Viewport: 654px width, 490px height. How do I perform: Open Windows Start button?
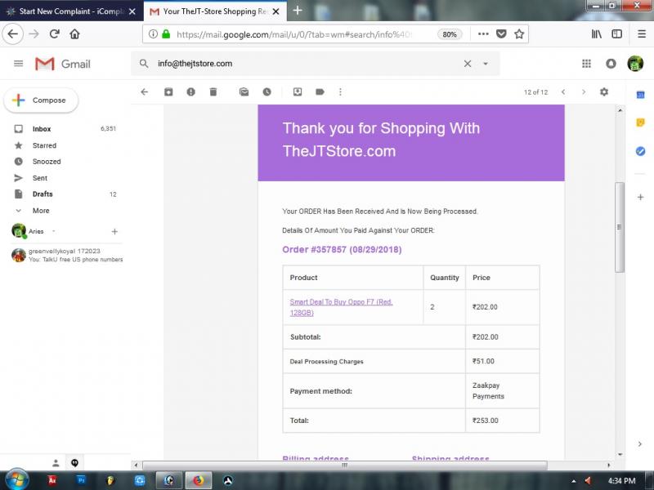click(16, 480)
